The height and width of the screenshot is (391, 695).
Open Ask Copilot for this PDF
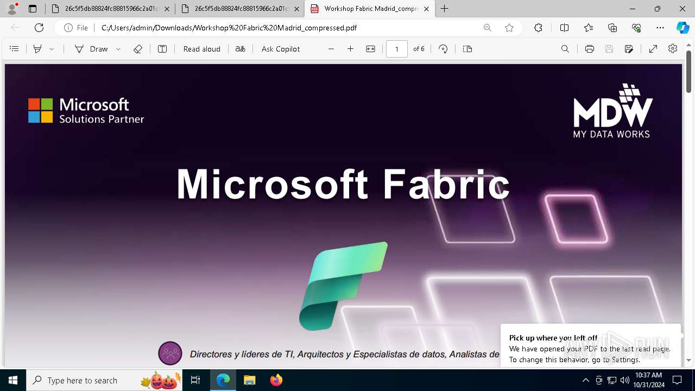(x=281, y=49)
